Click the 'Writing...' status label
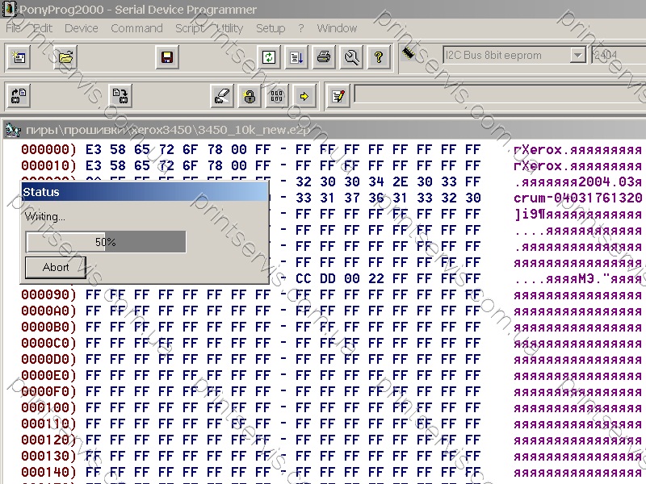 click(x=45, y=217)
